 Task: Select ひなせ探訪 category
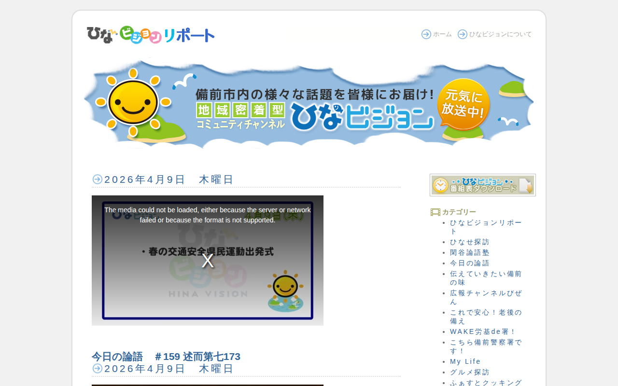pos(470,242)
